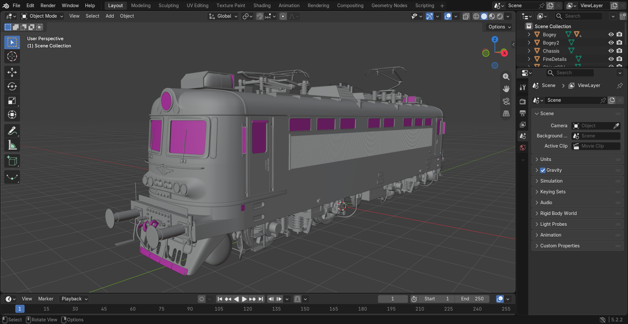
Task: Toggle X-ray display mode
Action: (466, 16)
